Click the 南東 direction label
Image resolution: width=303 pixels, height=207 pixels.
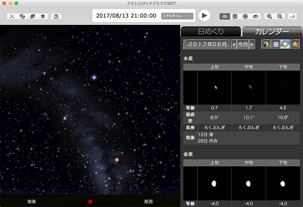click(x=32, y=202)
